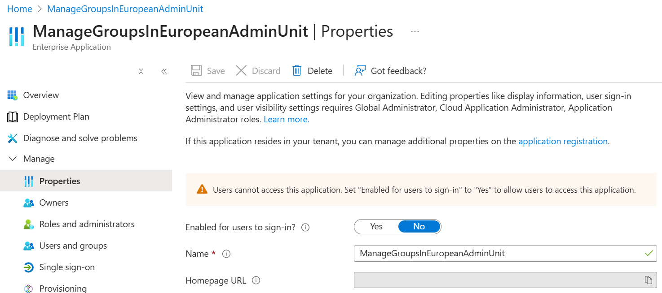
Task: Open the application registration link
Action: [563, 142]
